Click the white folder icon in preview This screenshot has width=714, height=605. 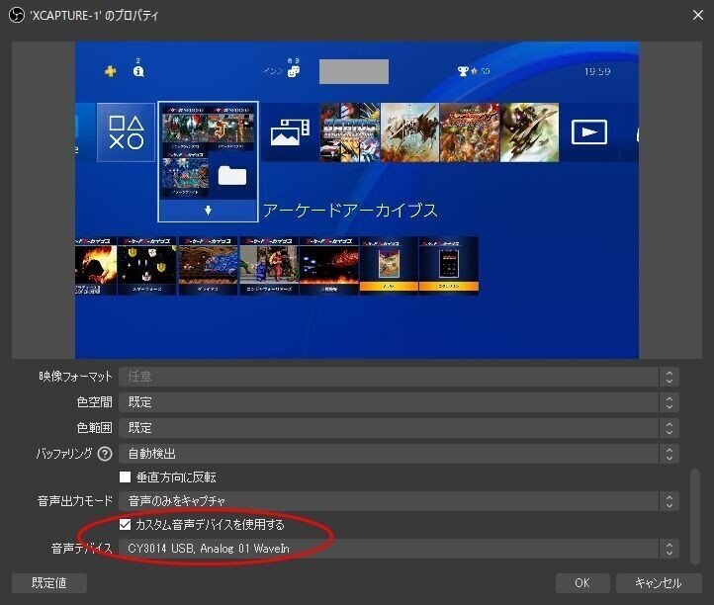coord(232,176)
